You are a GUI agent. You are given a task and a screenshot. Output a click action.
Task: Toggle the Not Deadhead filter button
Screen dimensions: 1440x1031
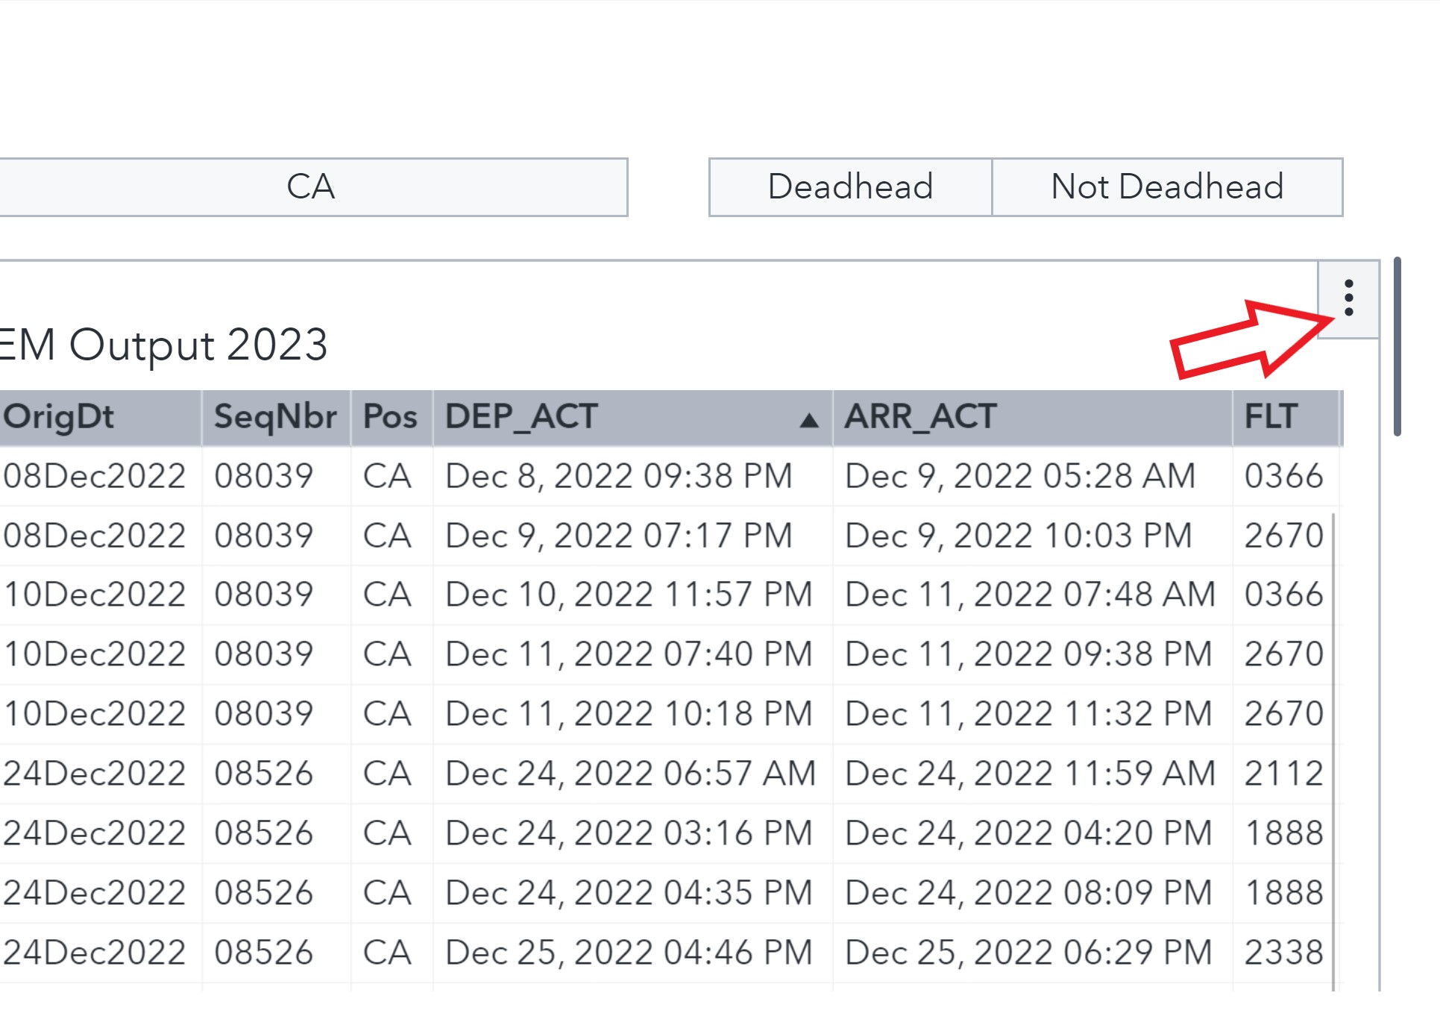[1167, 187]
